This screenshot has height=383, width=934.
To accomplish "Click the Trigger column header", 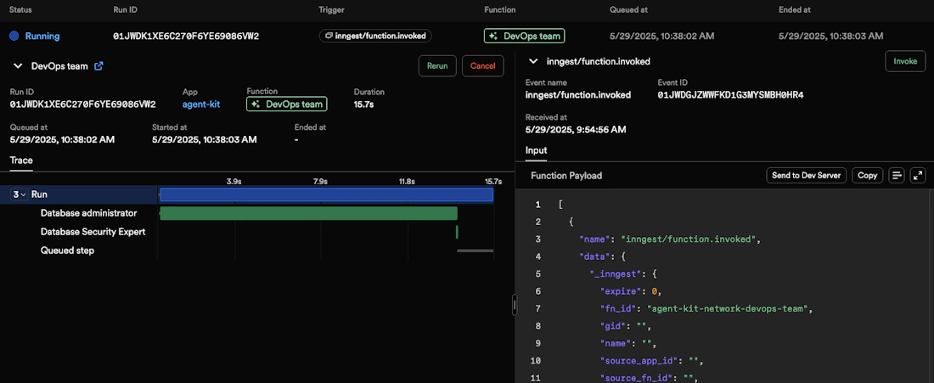I will tap(331, 10).
